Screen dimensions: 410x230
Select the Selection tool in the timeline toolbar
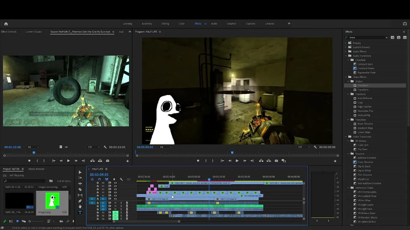[80, 172]
